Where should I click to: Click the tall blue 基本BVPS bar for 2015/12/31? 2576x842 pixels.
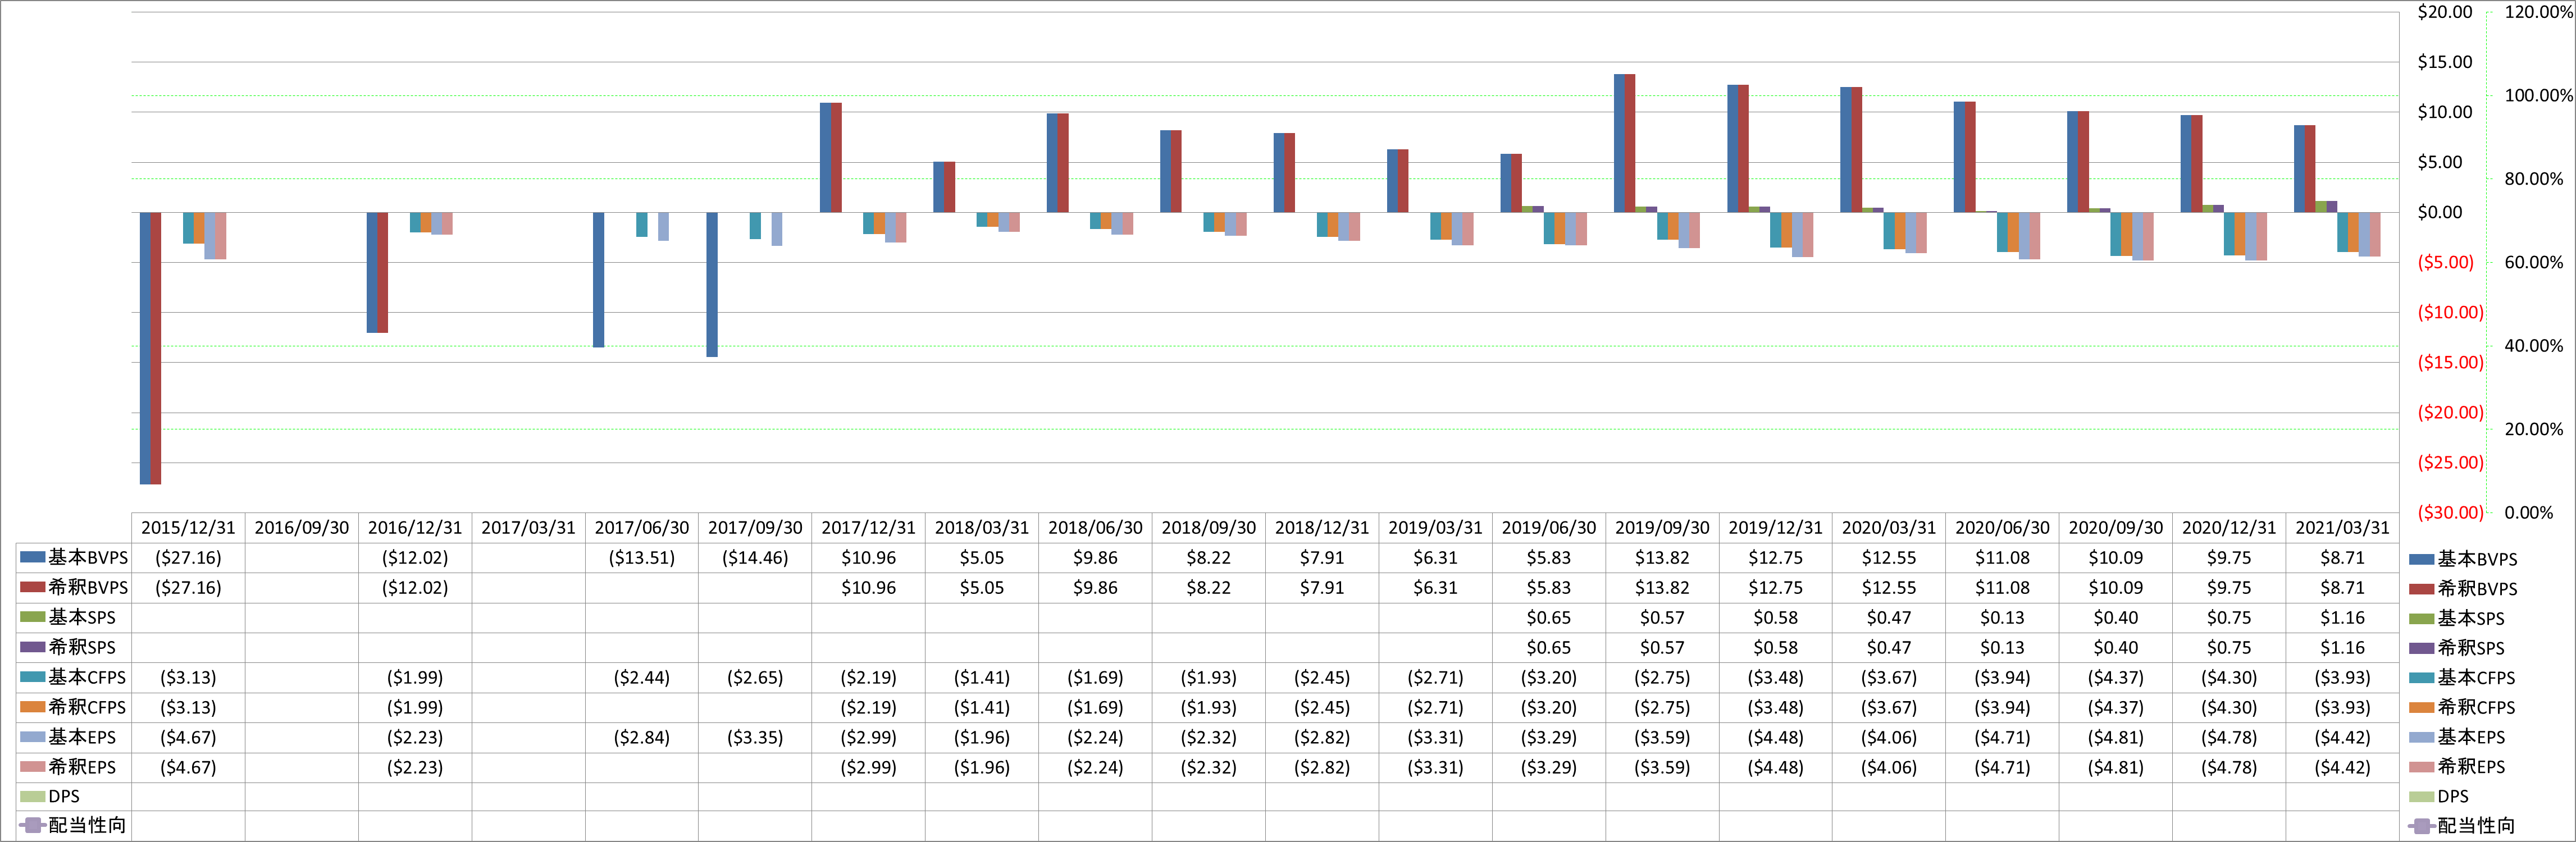point(145,348)
